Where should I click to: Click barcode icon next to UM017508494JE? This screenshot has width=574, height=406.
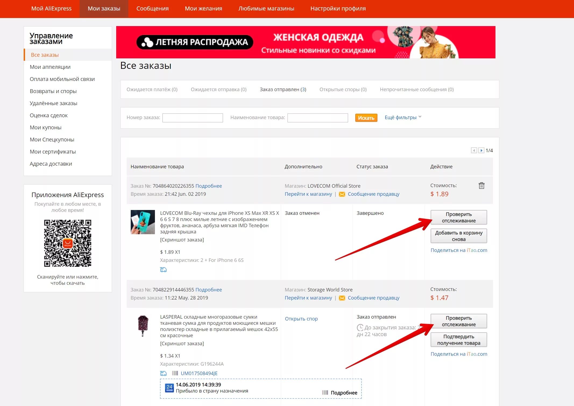coord(175,373)
